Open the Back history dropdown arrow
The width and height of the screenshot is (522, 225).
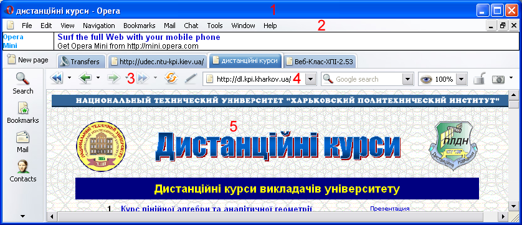coord(98,78)
